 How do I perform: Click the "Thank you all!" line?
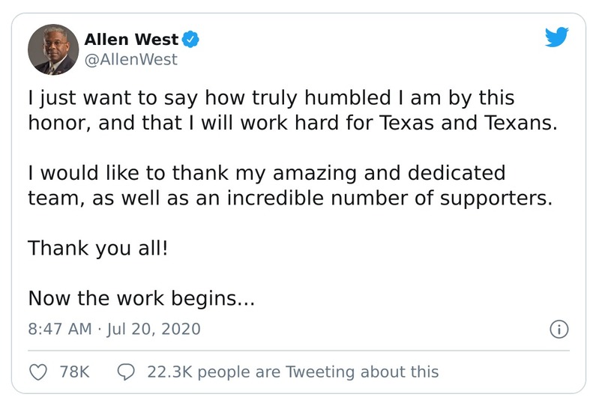pos(97,249)
